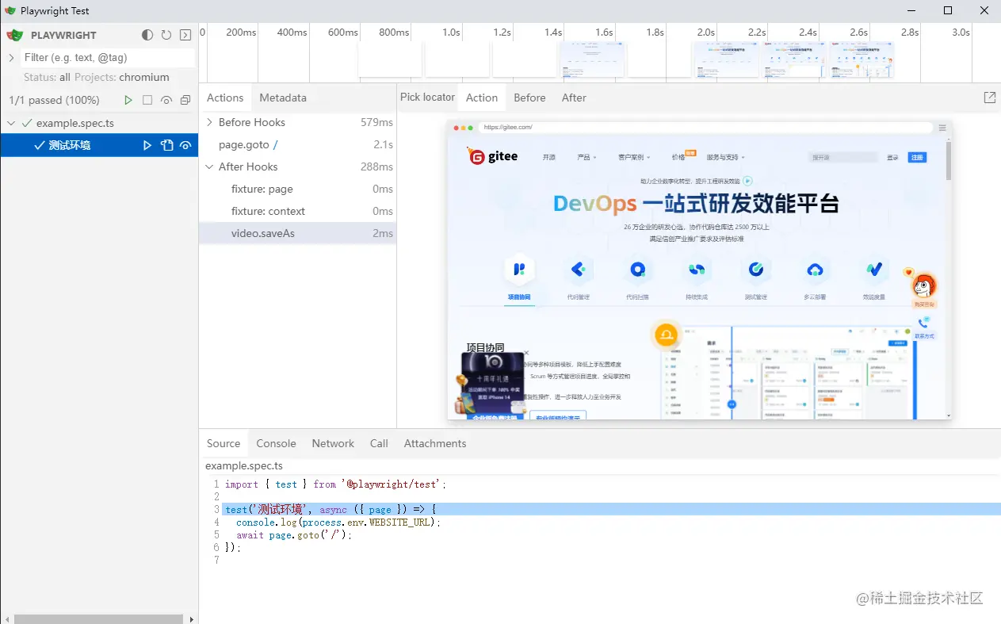Click the 登录 login link
Screen dimensions: 1001x624
[x=892, y=157]
